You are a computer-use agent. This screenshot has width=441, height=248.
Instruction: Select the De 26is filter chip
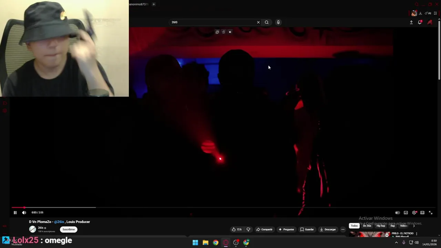pyautogui.click(x=367, y=226)
